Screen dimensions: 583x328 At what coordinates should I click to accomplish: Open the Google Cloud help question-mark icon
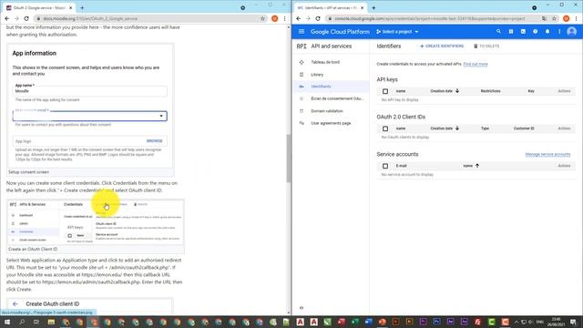pos(535,32)
